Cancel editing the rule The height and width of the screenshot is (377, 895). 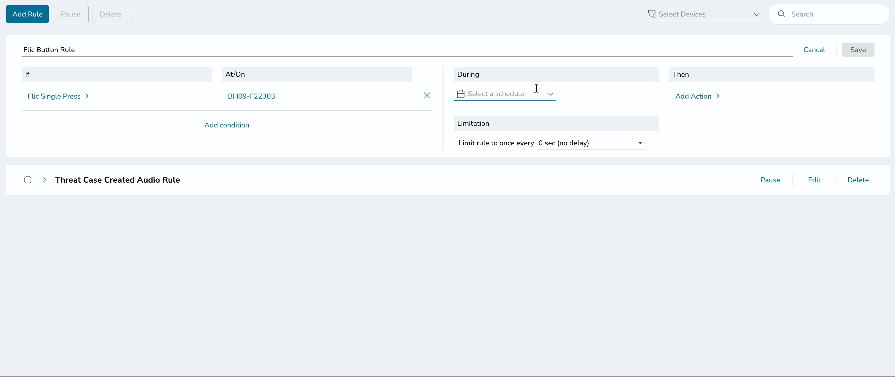pos(814,50)
